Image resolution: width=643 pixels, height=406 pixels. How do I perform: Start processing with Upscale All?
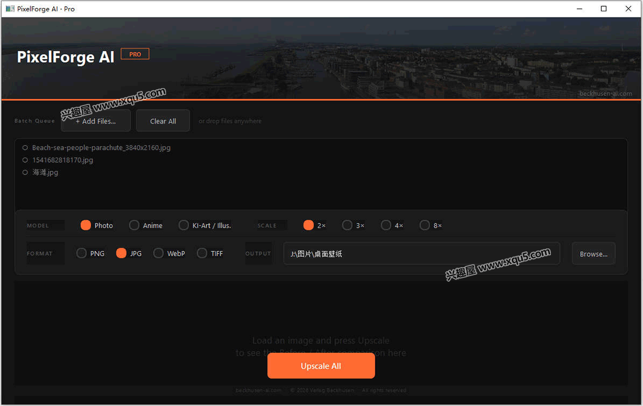tap(321, 366)
